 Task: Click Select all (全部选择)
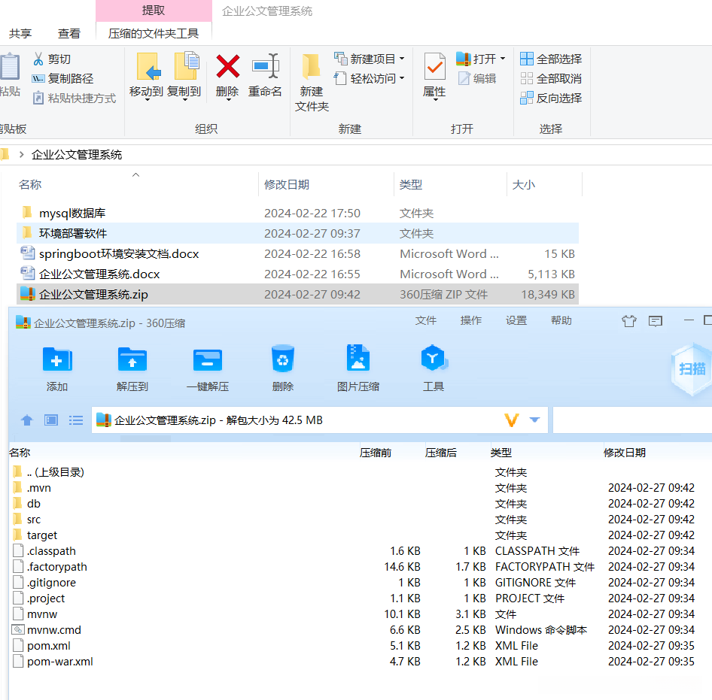[x=551, y=59]
